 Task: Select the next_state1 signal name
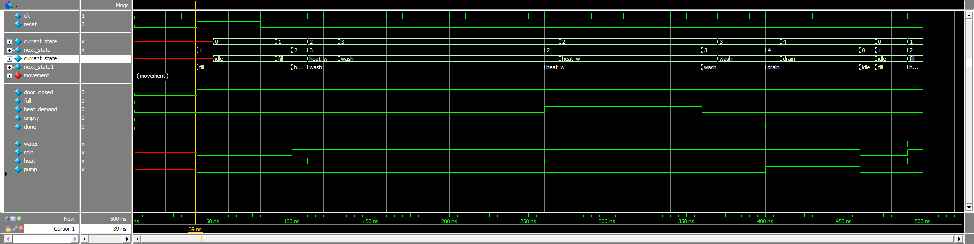click(38, 67)
